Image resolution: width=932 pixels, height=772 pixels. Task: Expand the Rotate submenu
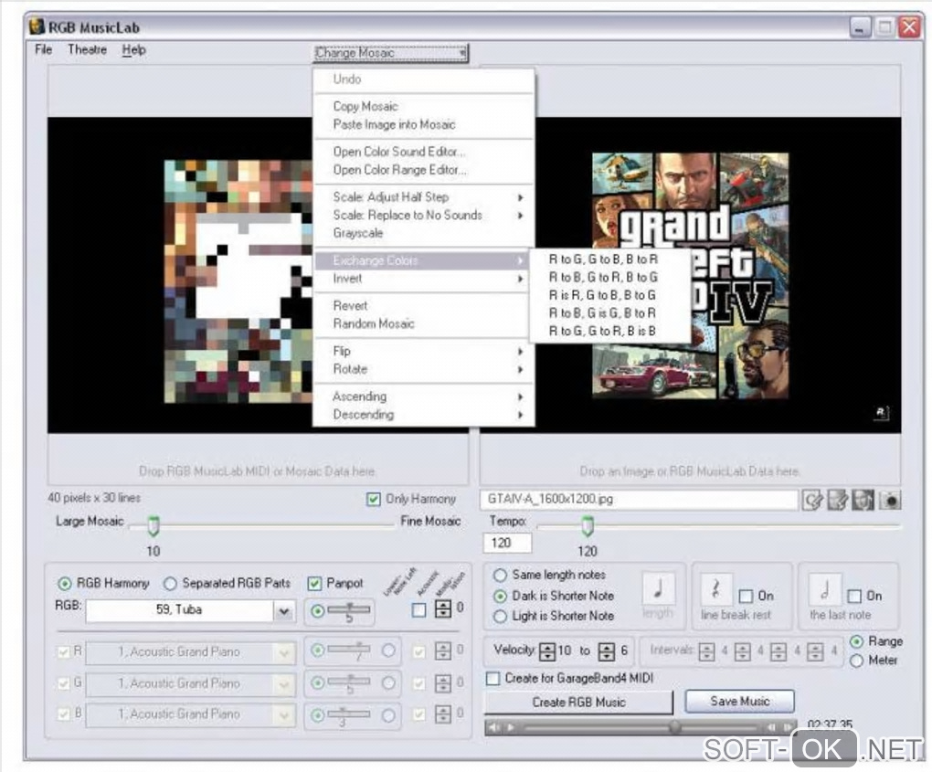(x=423, y=369)
